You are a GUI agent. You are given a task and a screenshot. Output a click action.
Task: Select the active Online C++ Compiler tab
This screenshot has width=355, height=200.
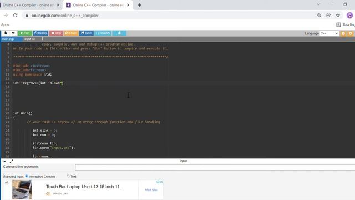pyautogui.click(x=98, y=5)
